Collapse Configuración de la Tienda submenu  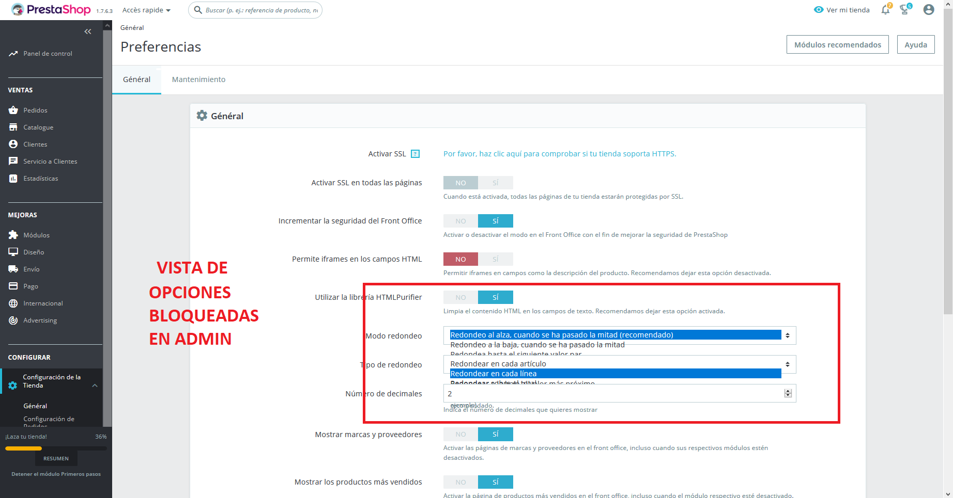click(95, 385)
